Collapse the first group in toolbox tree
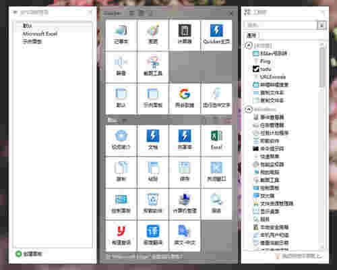This screenshot has width=337, height=270. [x=249, y=46]
